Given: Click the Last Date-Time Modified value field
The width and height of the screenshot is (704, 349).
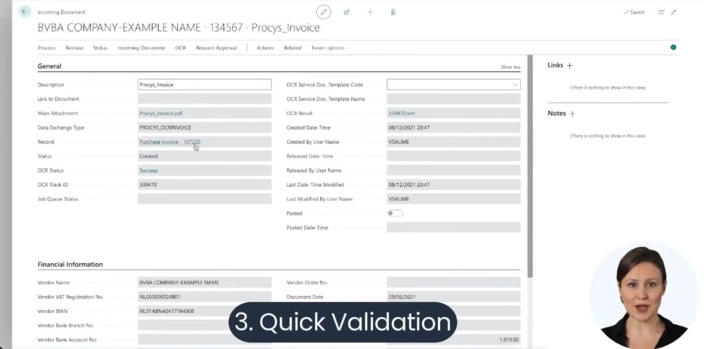Looking at the screenshot, I should 454,185.
